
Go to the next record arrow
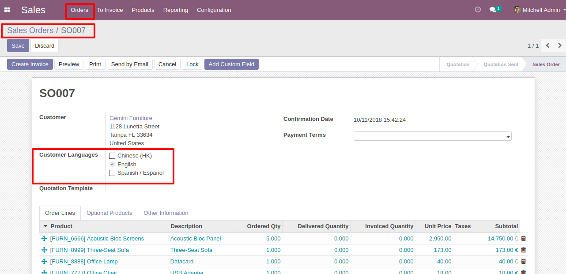(560, 45)
